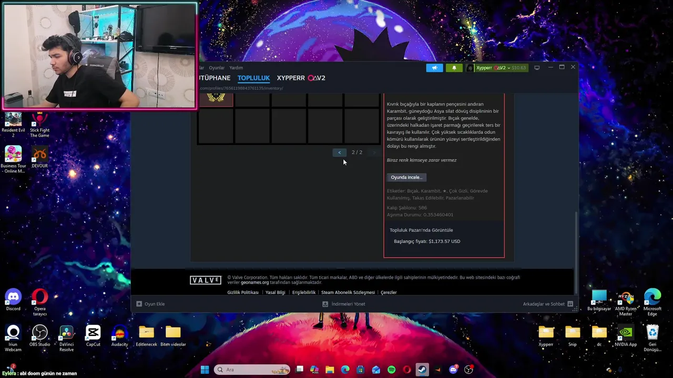Open Erişilebilirlik link
The height and width of the screenshot is (378, 673).
tap(304, 292)
